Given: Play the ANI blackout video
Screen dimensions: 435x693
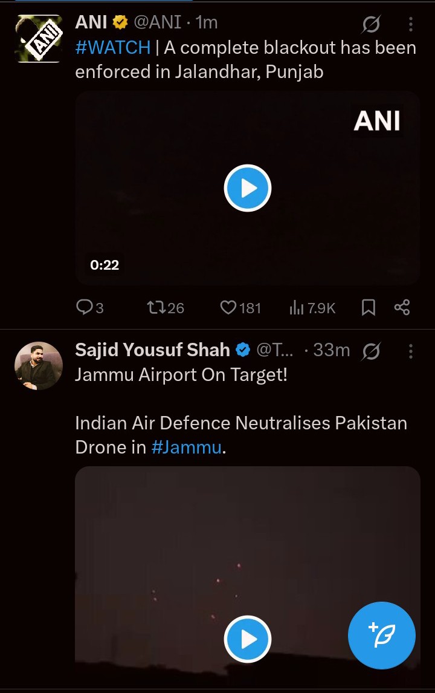Looking at the screenshot, I should 247,189.
